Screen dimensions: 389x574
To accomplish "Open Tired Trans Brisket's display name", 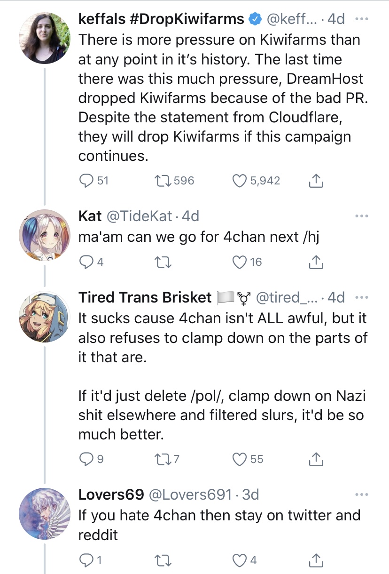I will pyautogui.click(x=145, y=297).
